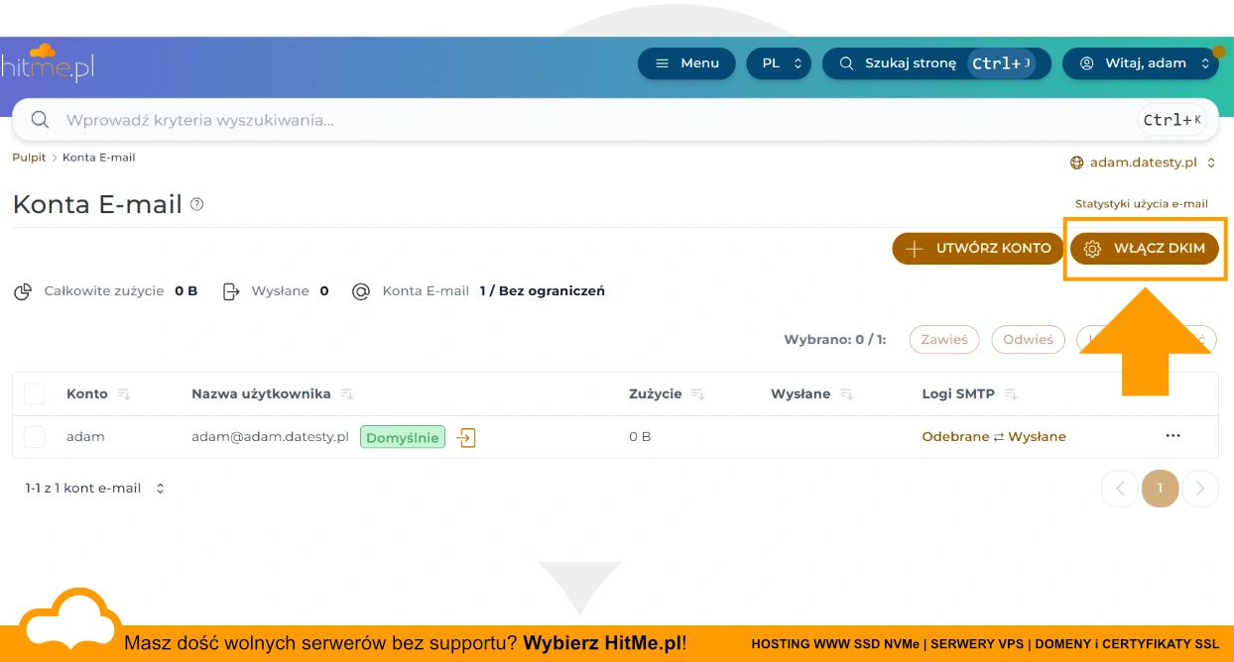Viewport: 1234px width, 662px height.
Task: Sort table by Zużycie column
Action: (x=667, y=393)
